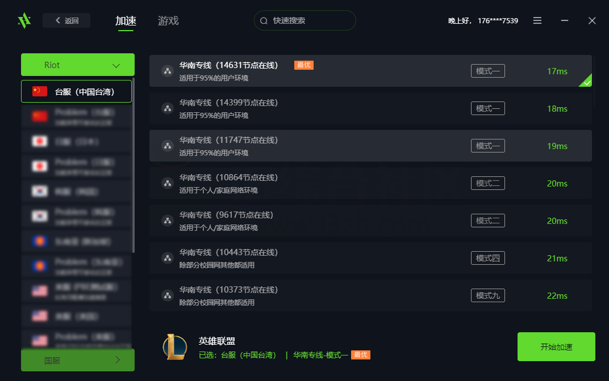Select the 10864节点在线 line row
The image size is (609, 381).
[x=370, y=183]
